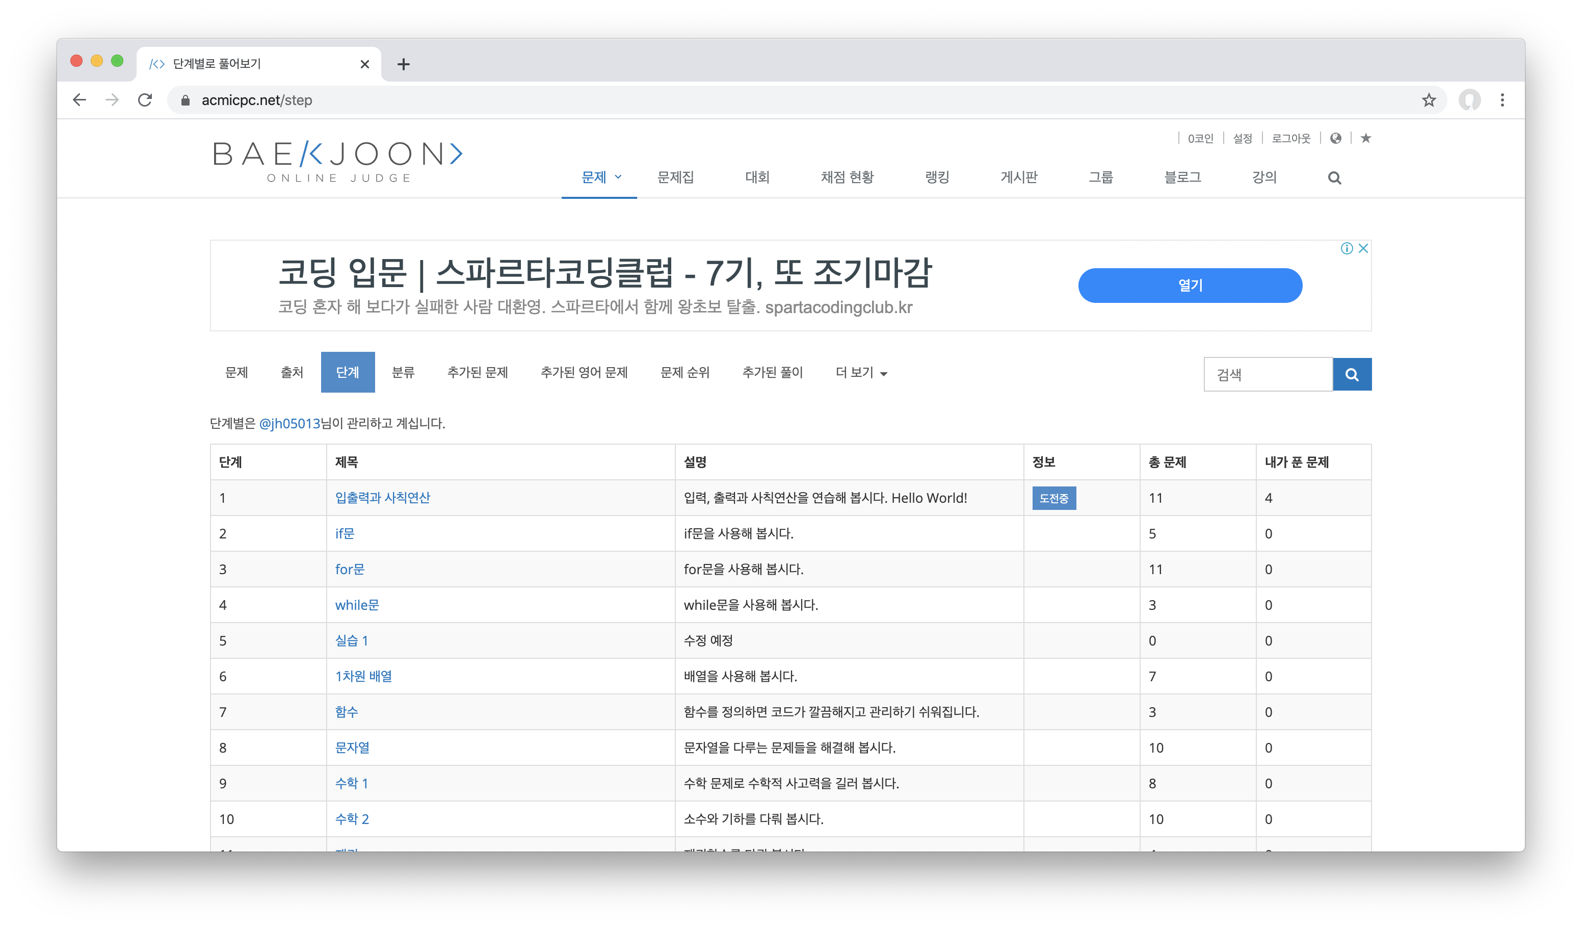Click the magnifier icon in main navigation

1335,178
